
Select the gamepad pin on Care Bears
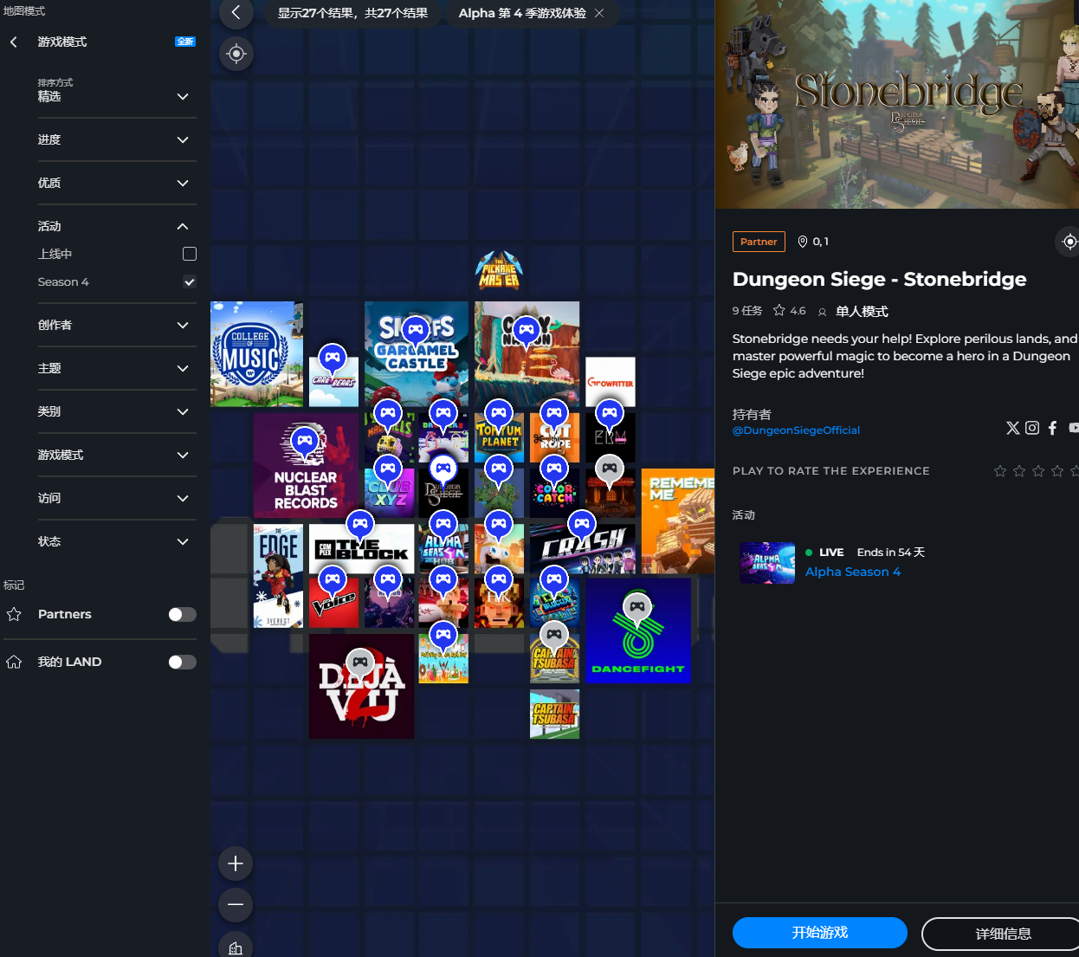pyautogui.click(x=333, y=359)
